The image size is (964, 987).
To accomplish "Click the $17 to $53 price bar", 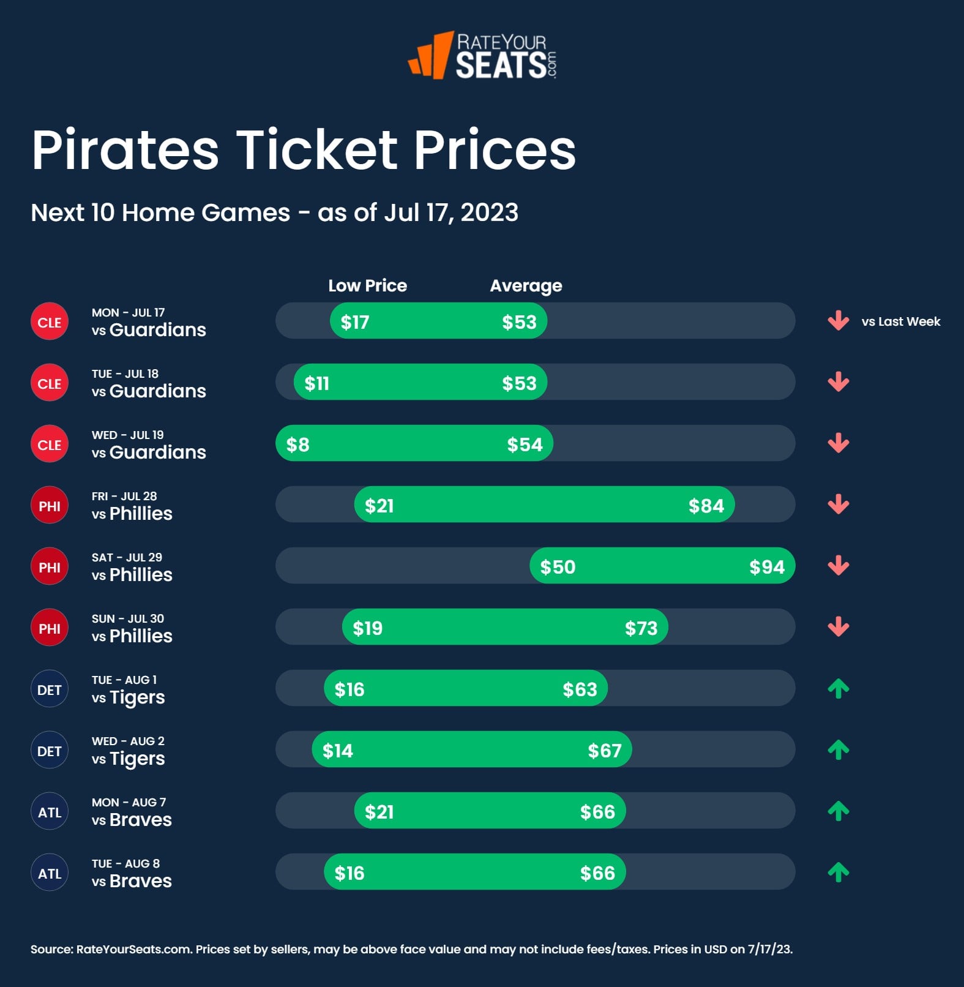I will point(438,321).
